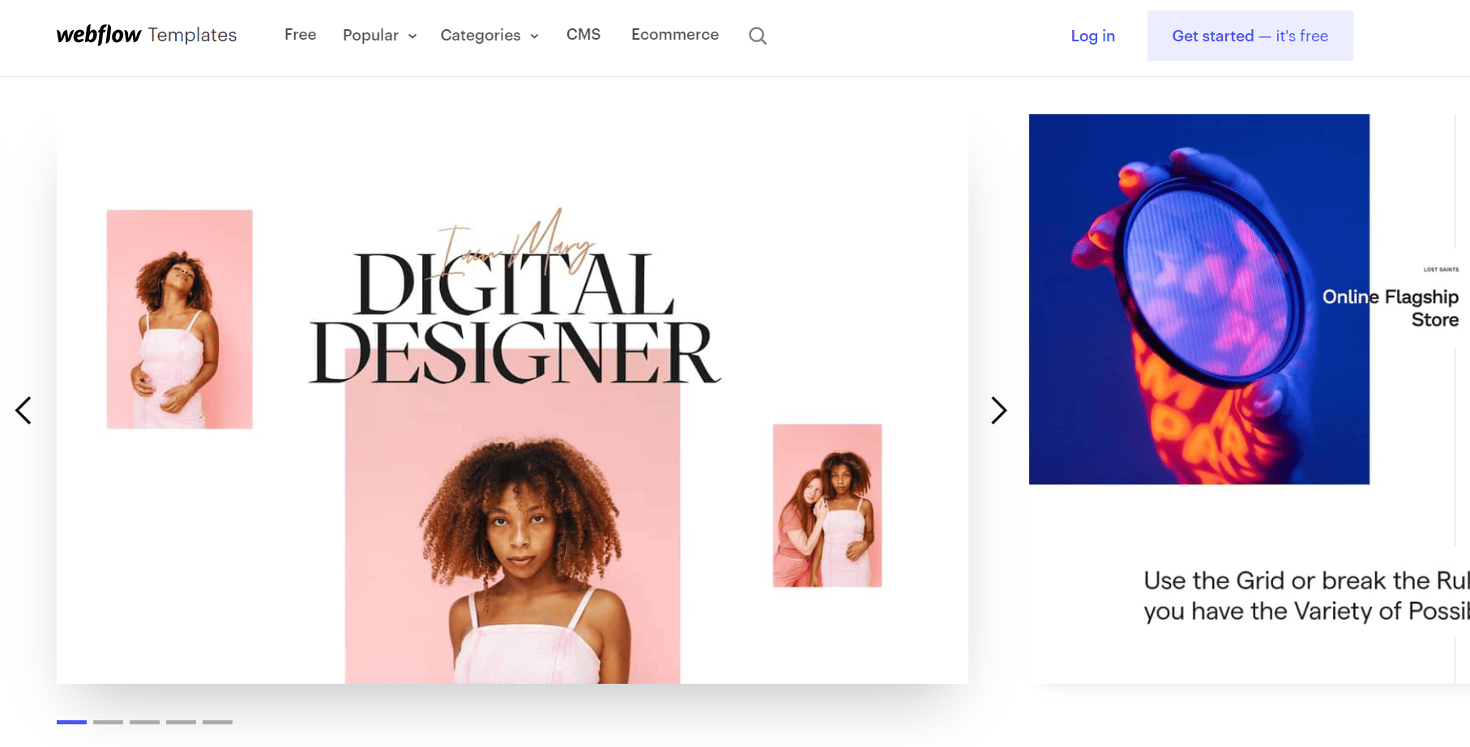Click the Webflow Templates logo
The height and width of the screenshot is (747, 1470).
[x=147, y=35]
